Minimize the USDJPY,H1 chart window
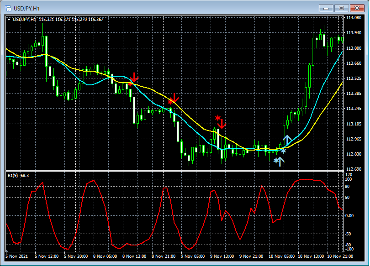Image resolution: width=370 pixels, height=266 pixels. point(326,8)
